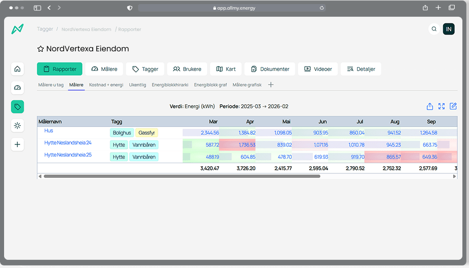Viewport: 469px width, 268px height.
Task: Star NordVertexa Eiendom as favorite
Action: (41, 49)
